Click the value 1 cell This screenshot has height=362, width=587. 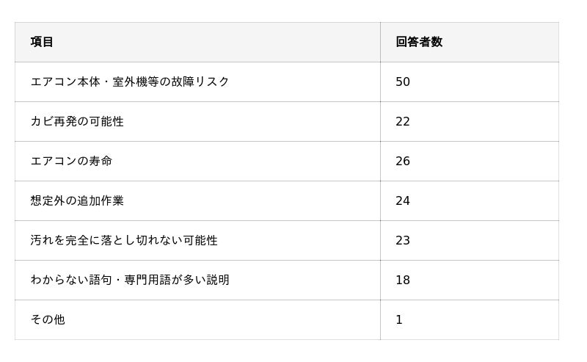coord(399,319)
